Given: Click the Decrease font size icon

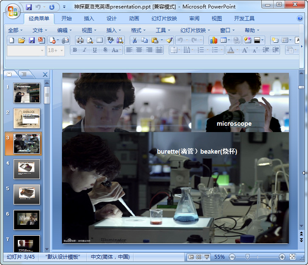Looking at the screenshot, I should (x=255, y=50).
